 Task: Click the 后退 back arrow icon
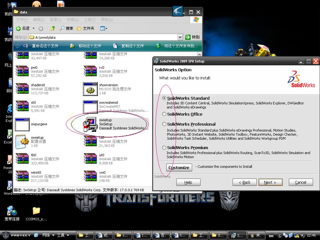[x=18, y=28]
